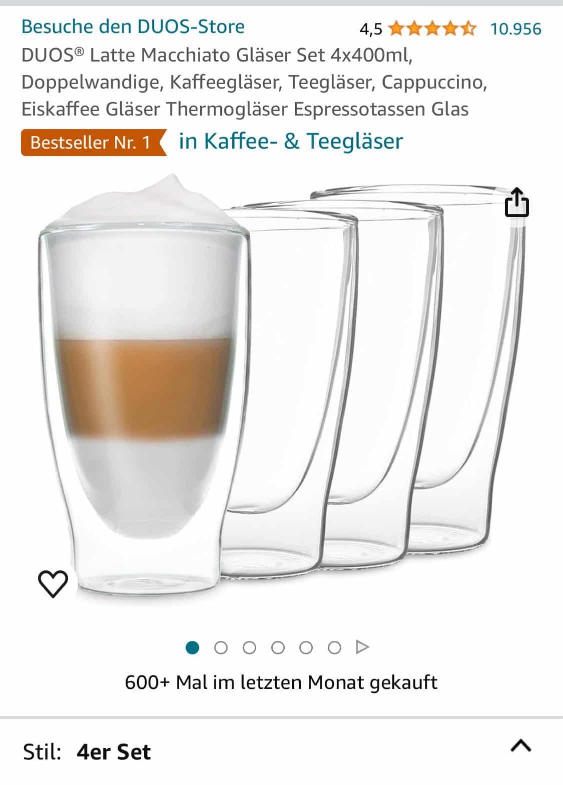563x785 pixels.
Task: Jump to the sixth carousel image dot
Action: 334,648
